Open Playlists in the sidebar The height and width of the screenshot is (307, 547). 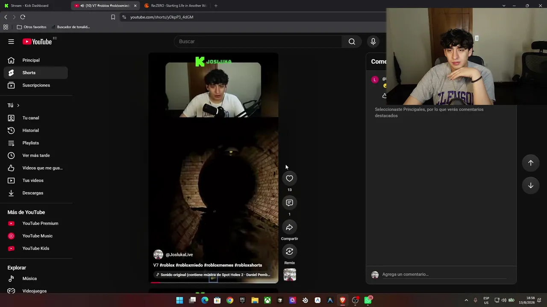point(36,143)
